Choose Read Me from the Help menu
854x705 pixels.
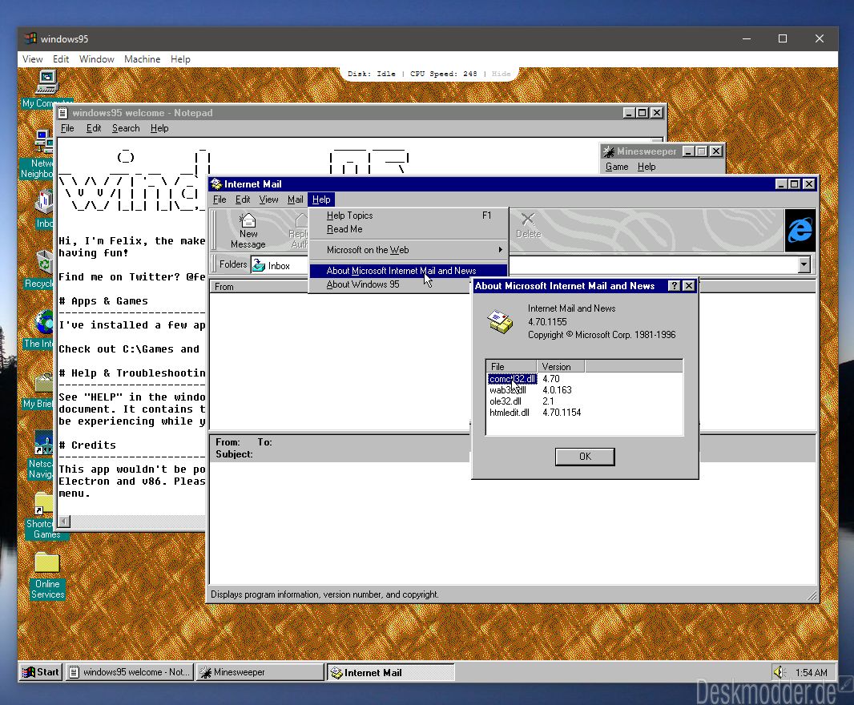(409, 229)
